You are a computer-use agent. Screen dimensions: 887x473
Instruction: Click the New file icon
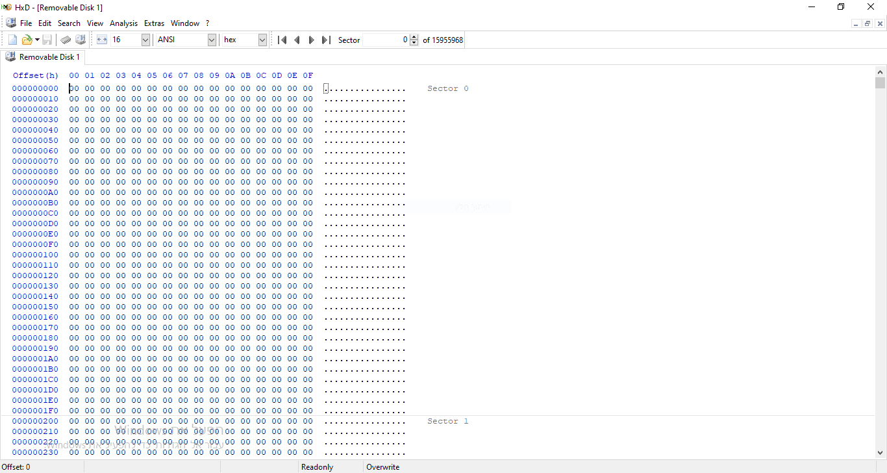(x=12, y=40)
